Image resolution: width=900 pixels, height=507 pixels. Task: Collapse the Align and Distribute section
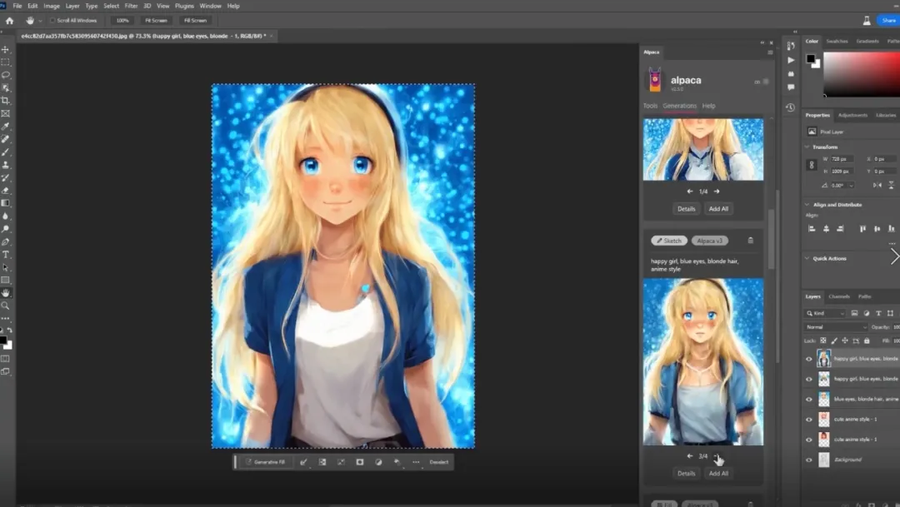tap(807, 204)
